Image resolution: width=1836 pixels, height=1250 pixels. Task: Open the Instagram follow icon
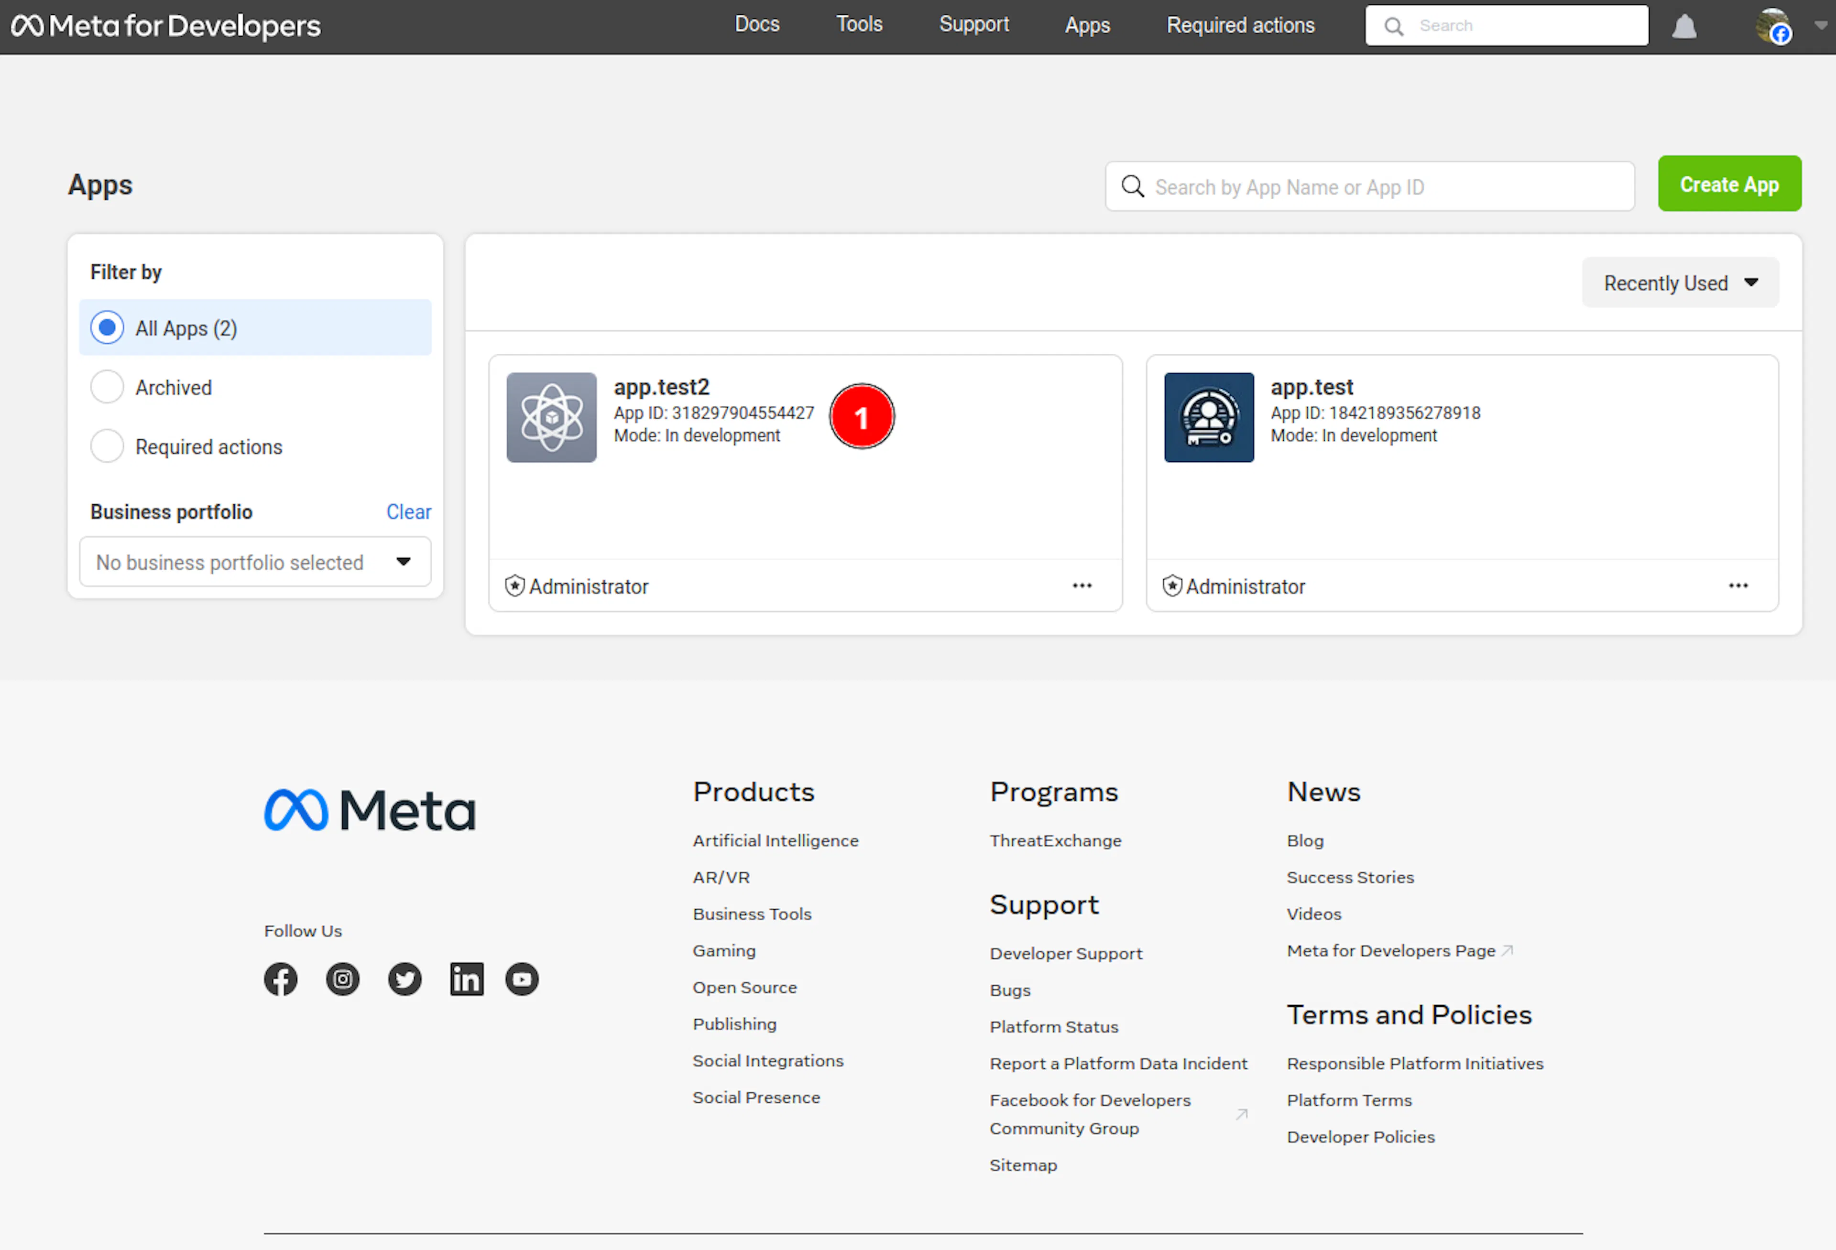343,979
